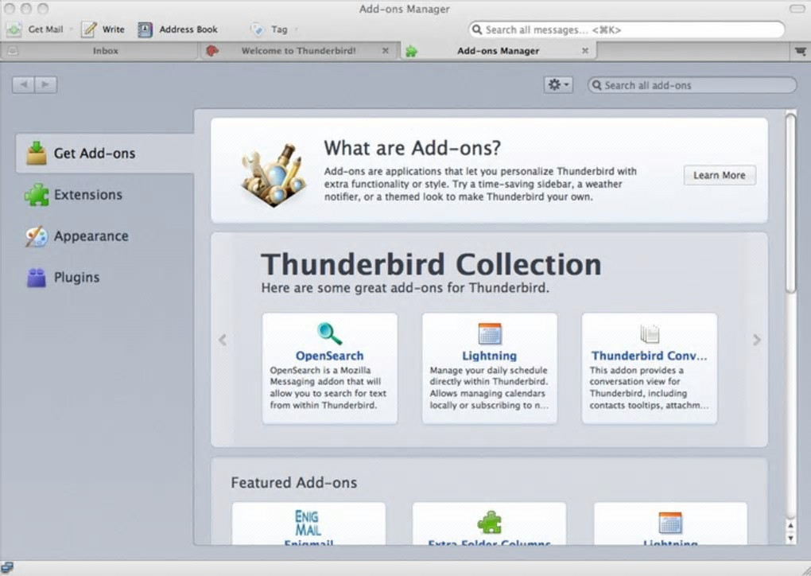Click the Extra Folder Columns puzzle icon
Viewport: 811px width, 576px height.
(489, 522)
